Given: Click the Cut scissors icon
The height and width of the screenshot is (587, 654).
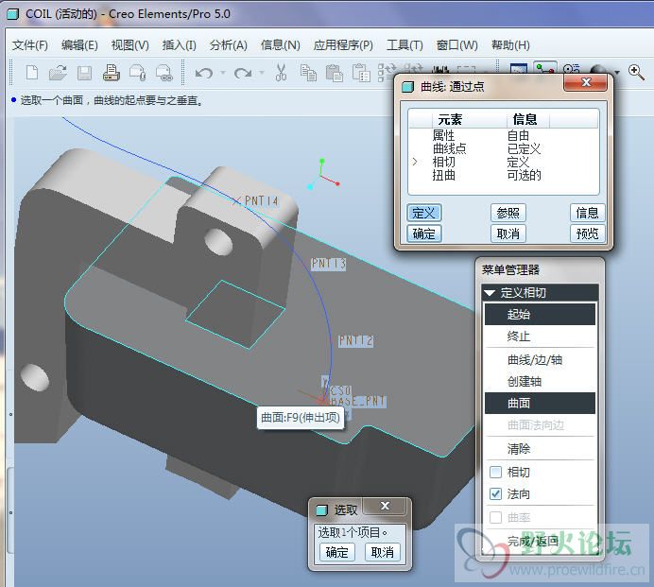Looking at the screenshot, I should coord(281,72).
